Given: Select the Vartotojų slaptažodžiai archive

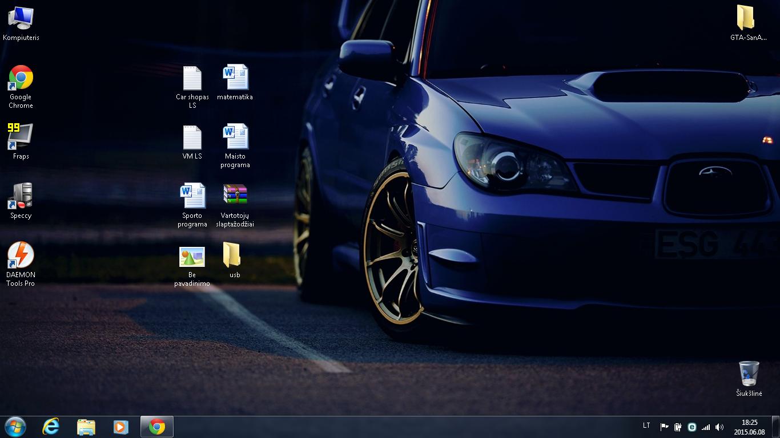Looking at the screenshot, I should 235,205.
